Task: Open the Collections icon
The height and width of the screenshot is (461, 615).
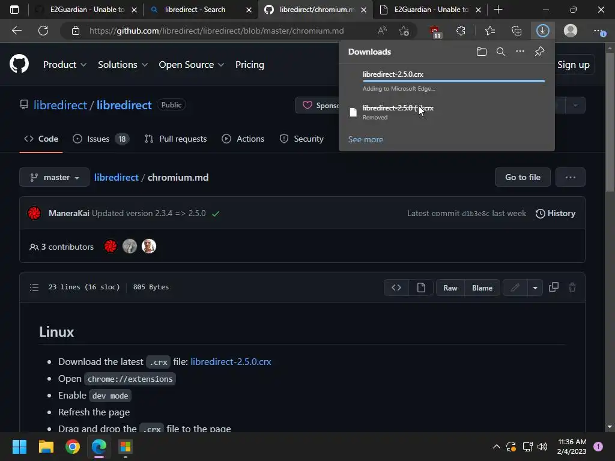Action: [x=517, y=31]
